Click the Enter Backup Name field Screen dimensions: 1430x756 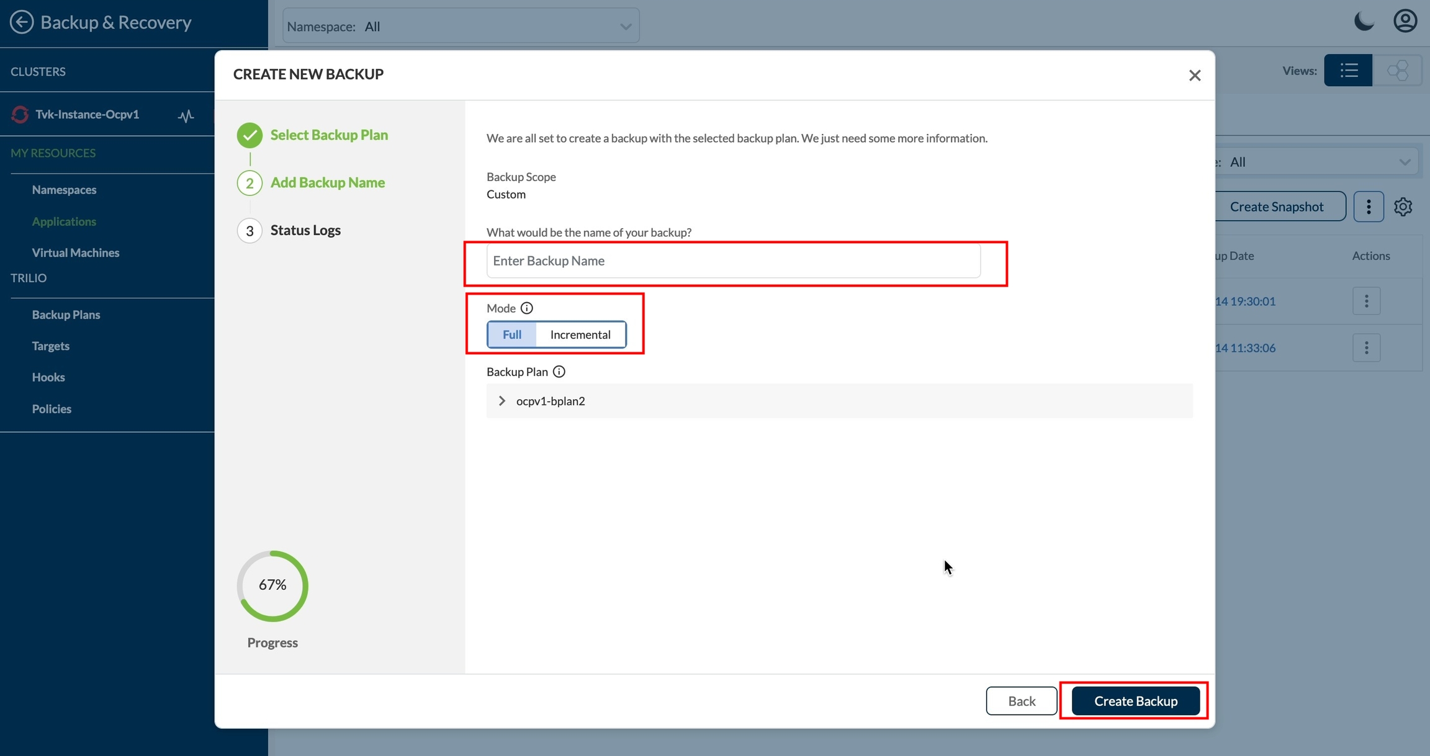pos(733,261)
